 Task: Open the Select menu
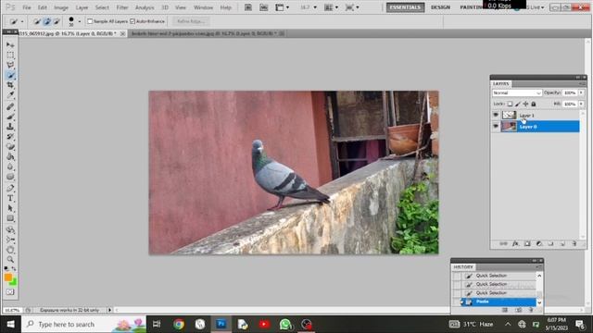pyautogui.click(x=102, y=7)
